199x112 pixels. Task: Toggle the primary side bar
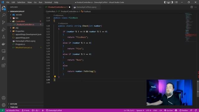pyautogui.click(x=165, y=2)
